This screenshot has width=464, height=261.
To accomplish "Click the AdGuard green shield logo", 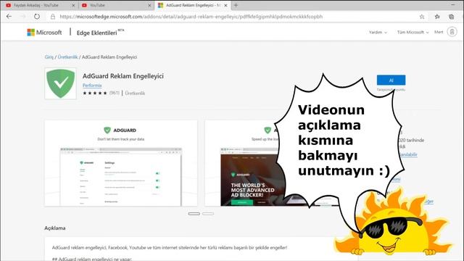I will [x=60, y=83].
